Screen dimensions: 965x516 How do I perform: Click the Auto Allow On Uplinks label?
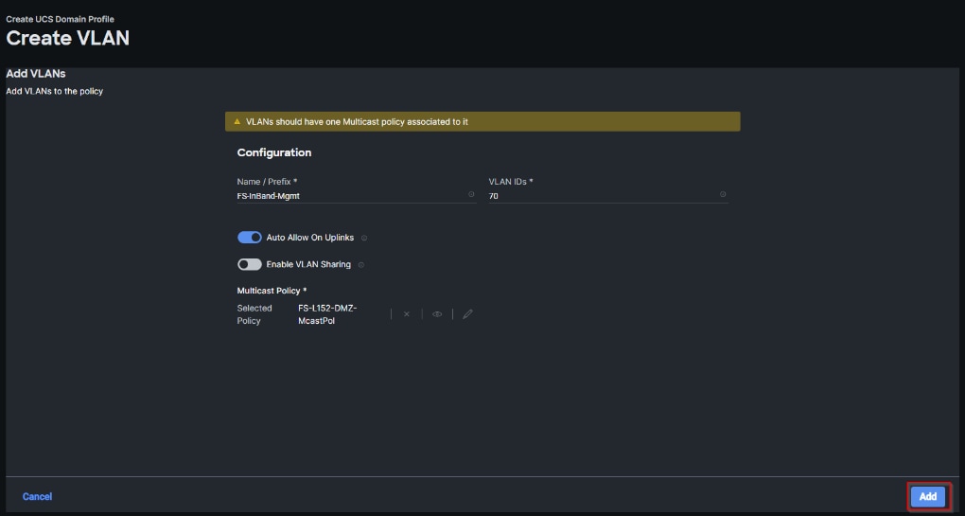click(x=310, y=238)
